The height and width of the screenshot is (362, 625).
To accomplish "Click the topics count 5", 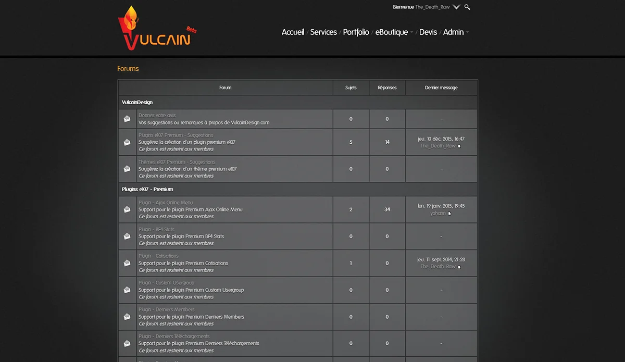I will [351, 142].
